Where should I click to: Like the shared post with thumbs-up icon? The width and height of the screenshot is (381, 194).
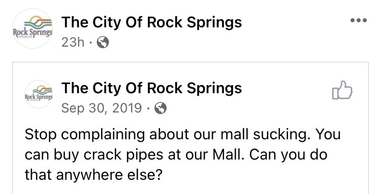(x=342, y=90)
